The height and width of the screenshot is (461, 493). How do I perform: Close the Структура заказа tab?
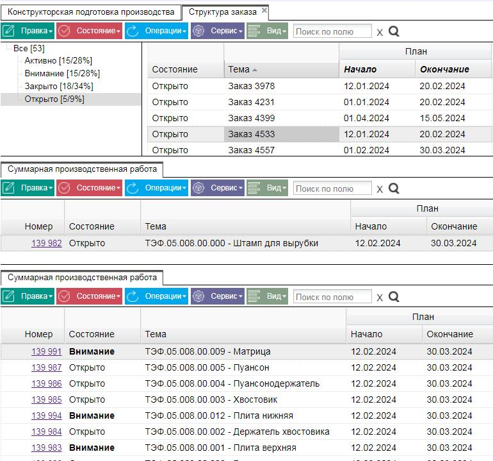click(264, 10)
